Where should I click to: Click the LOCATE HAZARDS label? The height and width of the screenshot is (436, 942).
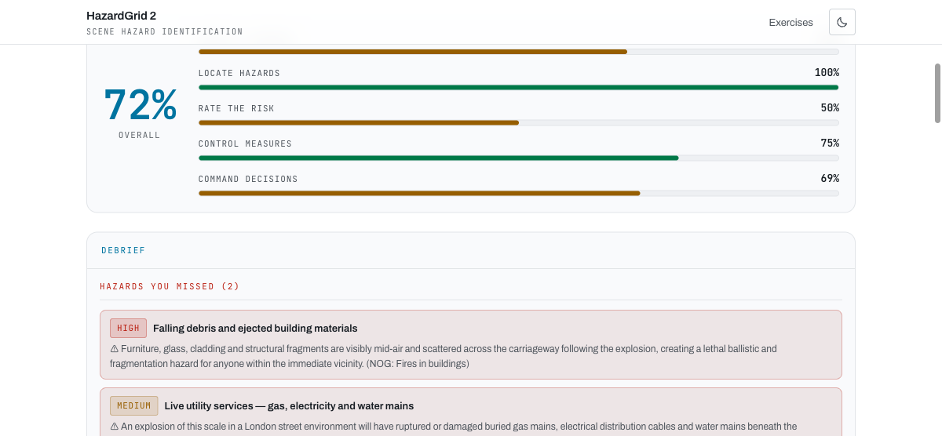(x=239, y=73)
